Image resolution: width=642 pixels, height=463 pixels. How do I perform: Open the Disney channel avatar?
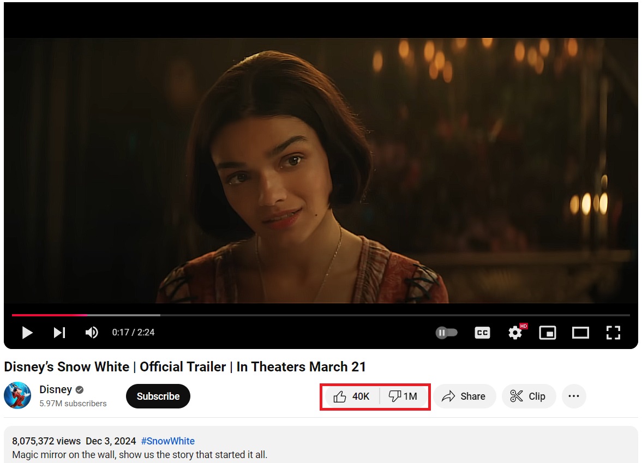[x=17, y=395]
